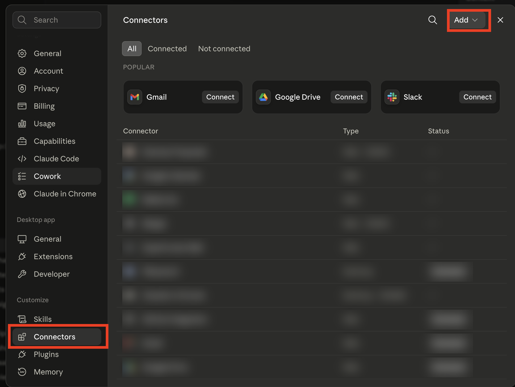Open the Billing settings page

[x=57, y=106]
